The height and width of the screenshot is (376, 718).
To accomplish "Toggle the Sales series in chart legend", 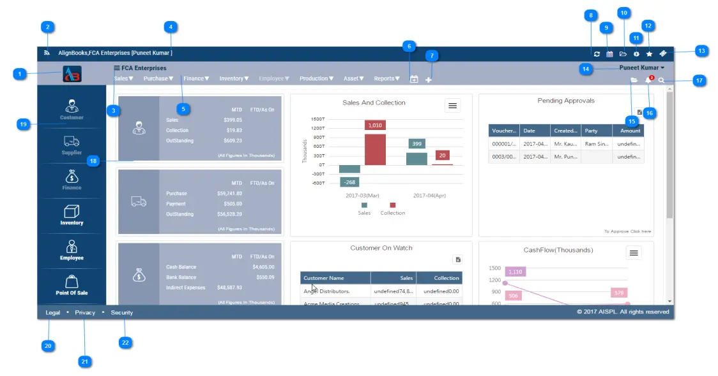I will (364, 209).
